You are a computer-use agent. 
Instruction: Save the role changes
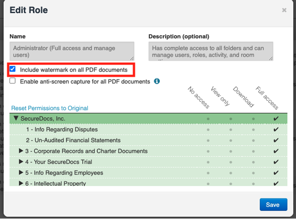274,204
